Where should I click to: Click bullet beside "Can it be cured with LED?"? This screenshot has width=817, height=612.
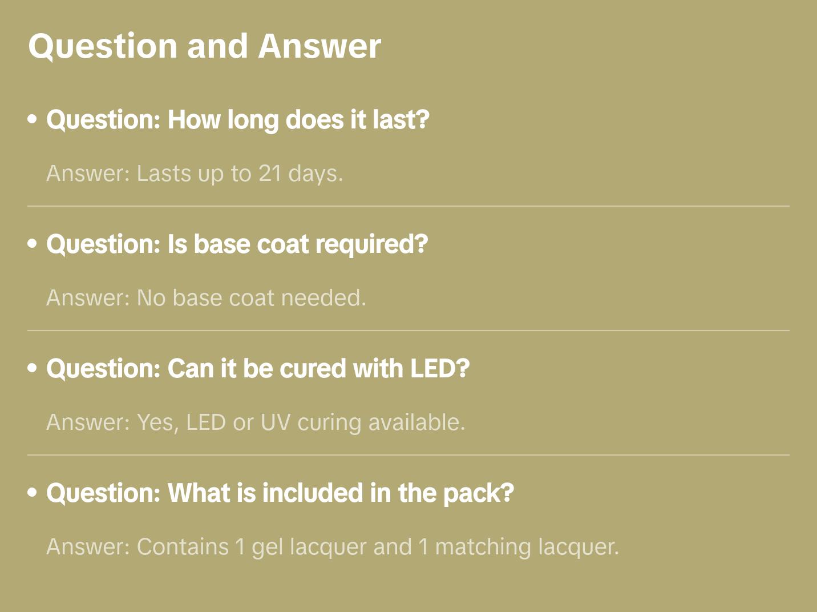tap(33, 368)
